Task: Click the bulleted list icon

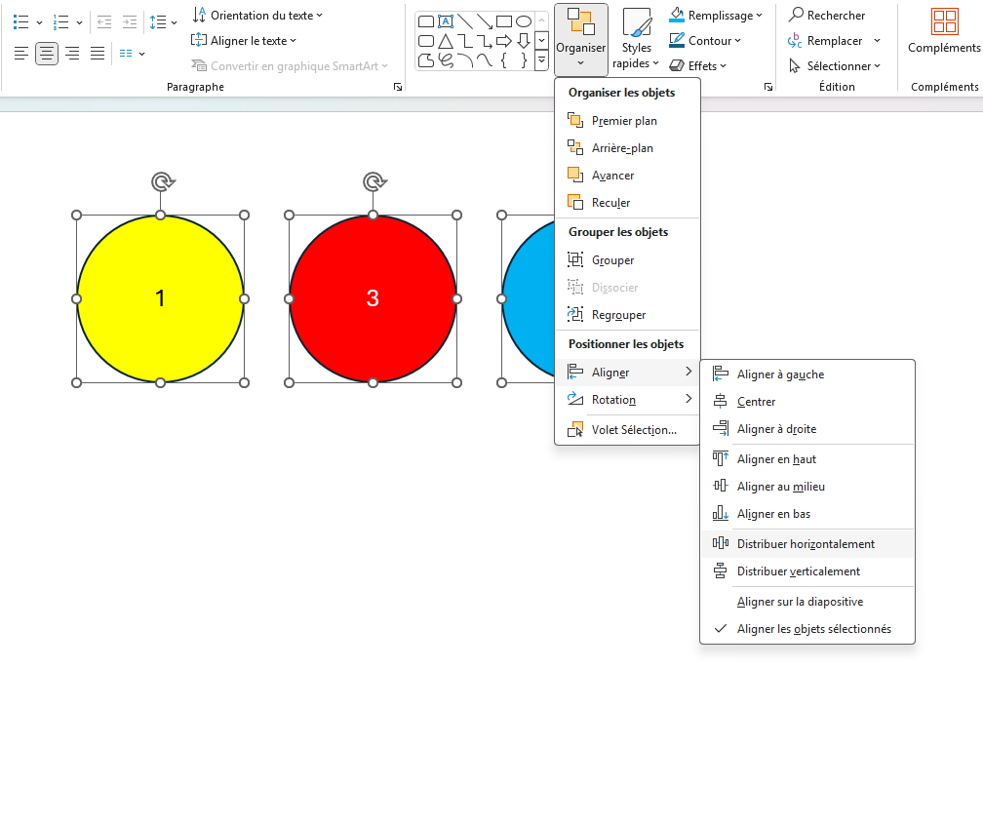Action: click(x=20, y=21)
